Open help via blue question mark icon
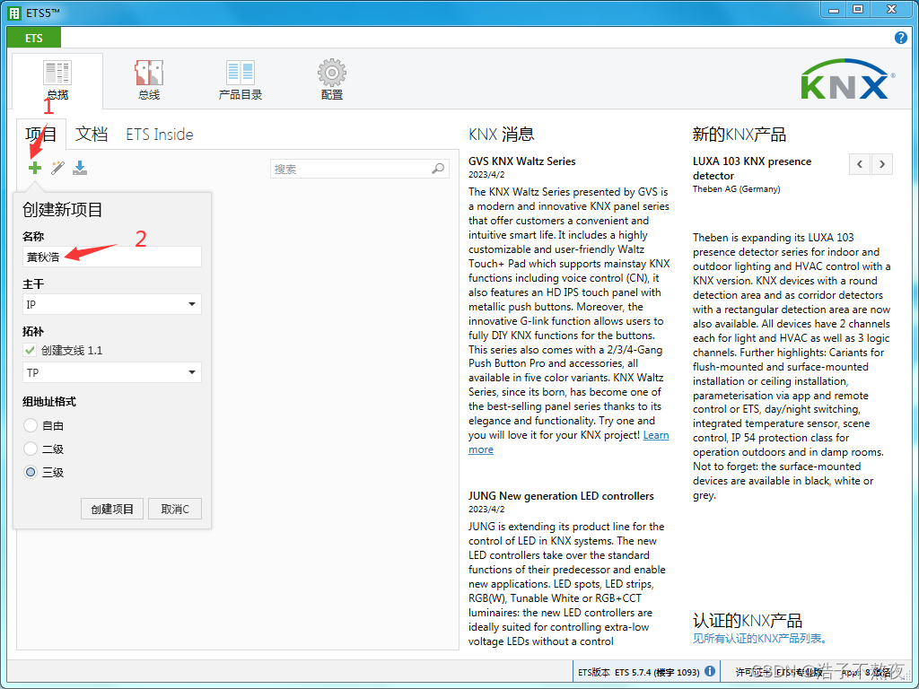The height and width of the screenshot is (689, 919). coord(901,38)
